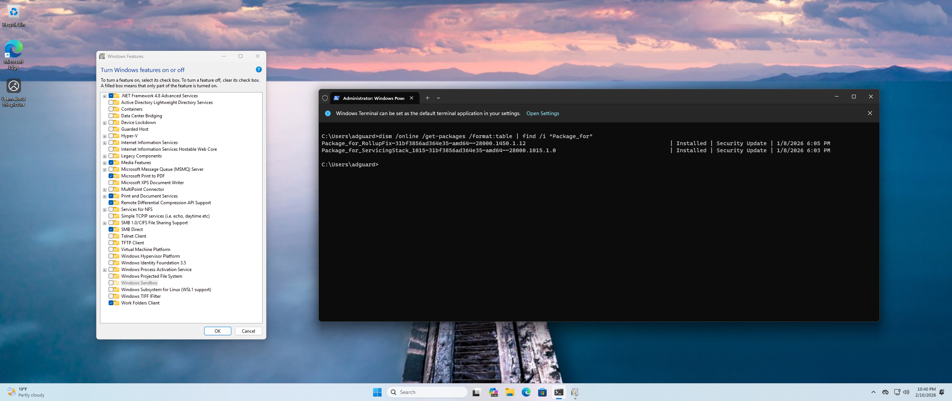This screenshot has height=401, width=952.
Task: Check Virtual Machine Platform feature
Action: point(111,250)
